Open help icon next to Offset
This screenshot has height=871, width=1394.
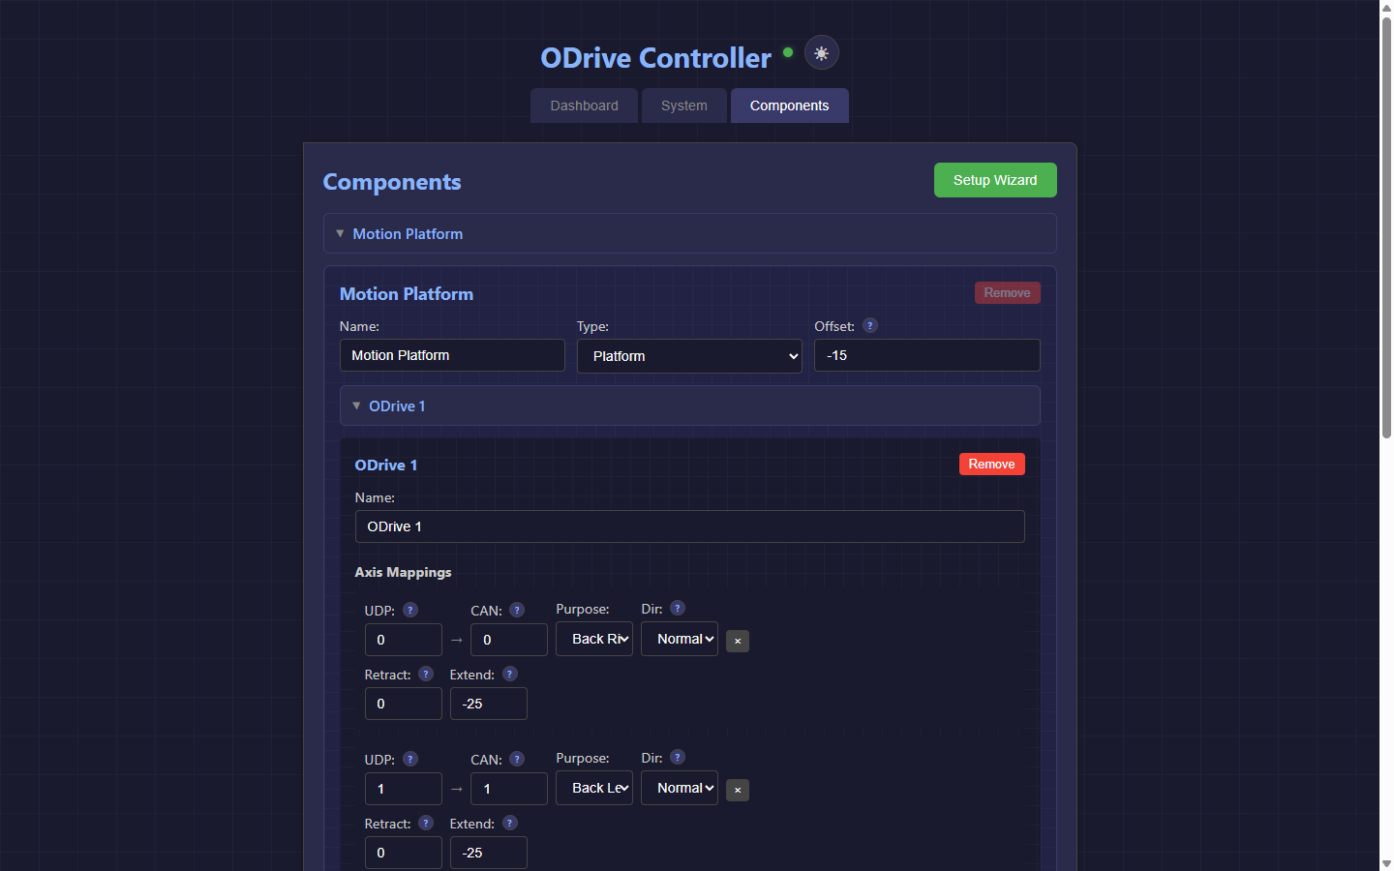870,325
